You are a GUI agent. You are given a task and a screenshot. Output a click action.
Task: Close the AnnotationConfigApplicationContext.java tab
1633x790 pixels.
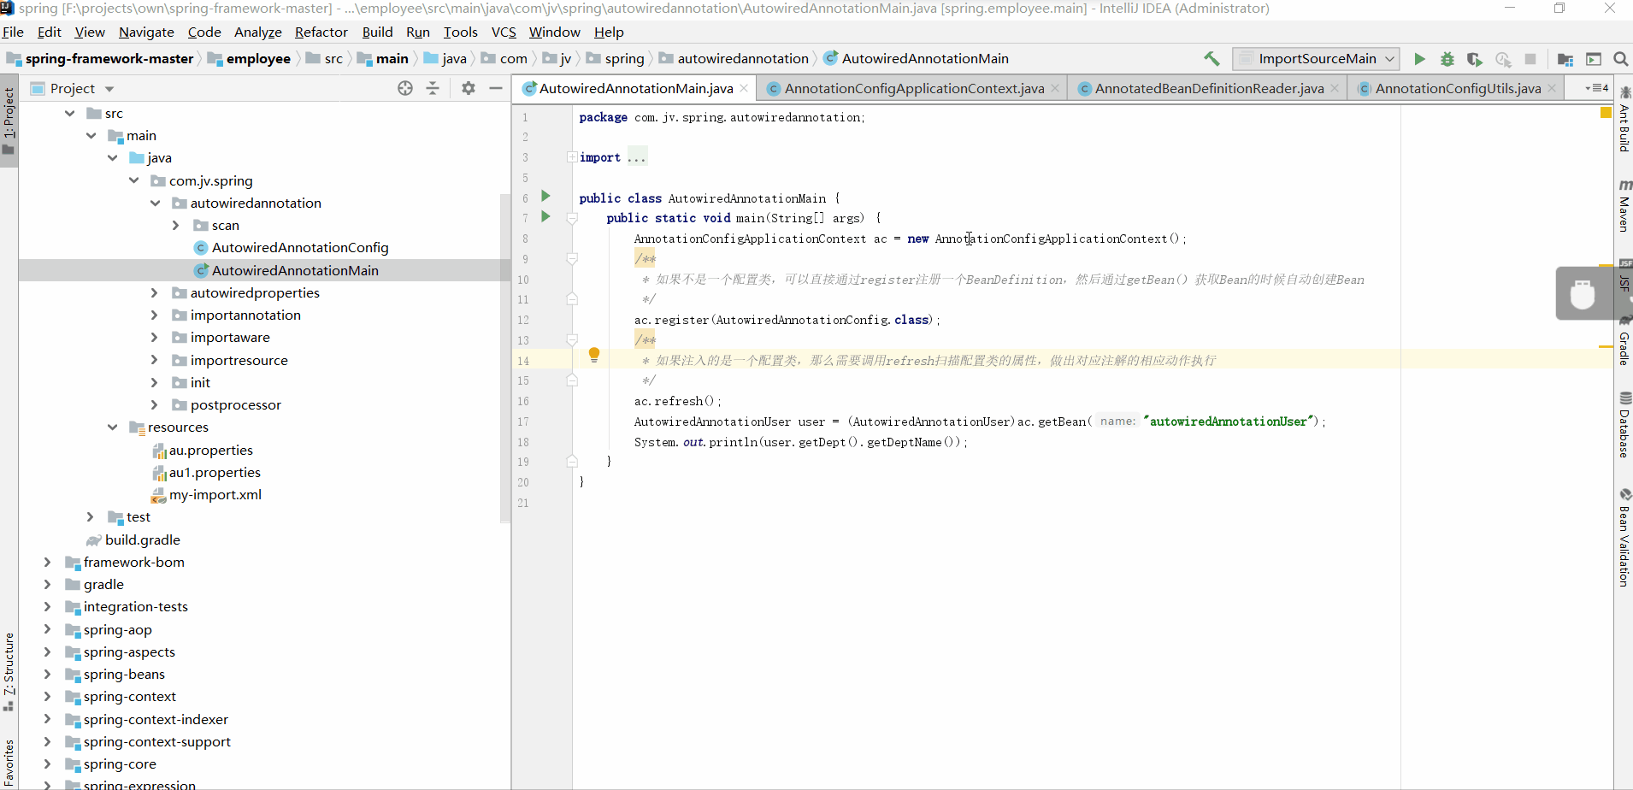pos(1055,88)
